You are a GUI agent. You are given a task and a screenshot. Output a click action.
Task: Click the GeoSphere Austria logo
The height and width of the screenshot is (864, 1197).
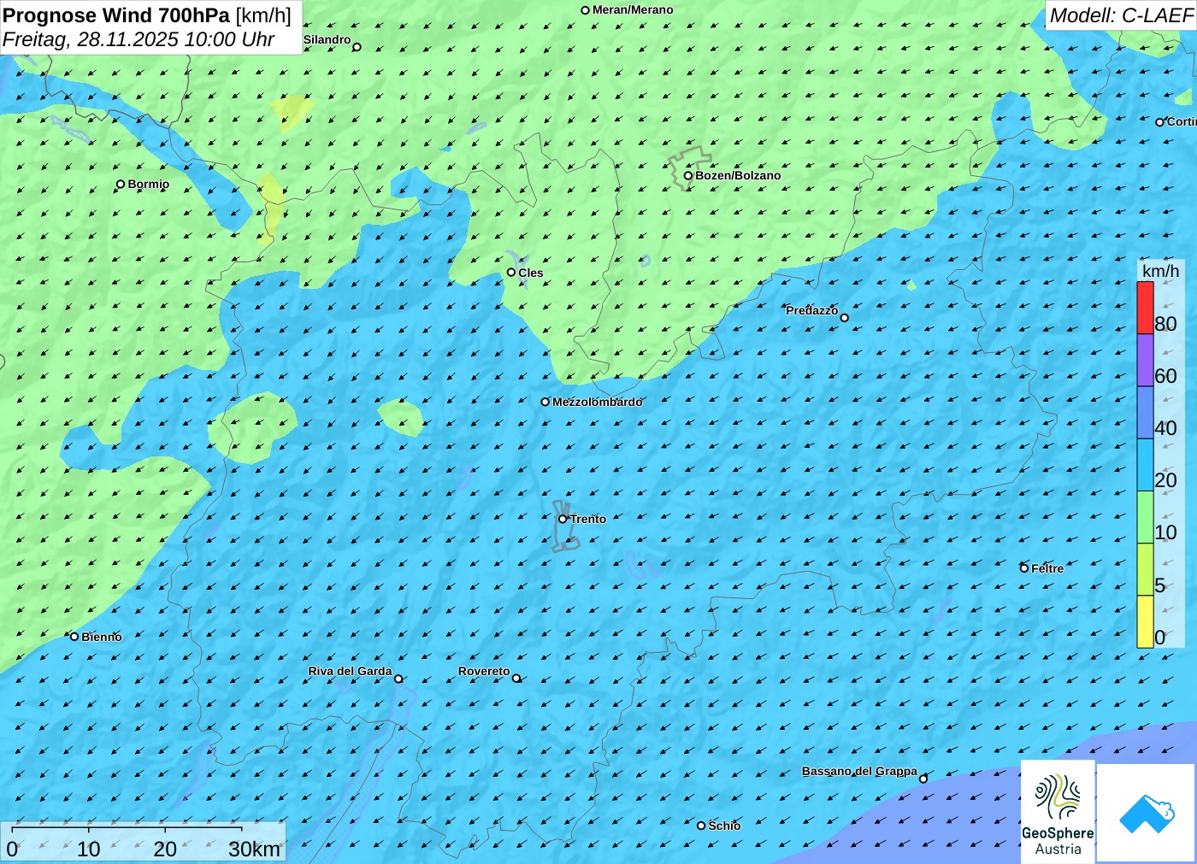tap(1058, 811)
